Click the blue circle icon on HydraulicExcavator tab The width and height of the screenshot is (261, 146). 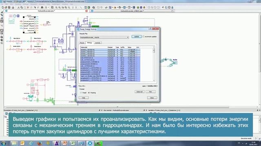click(7, 11)
